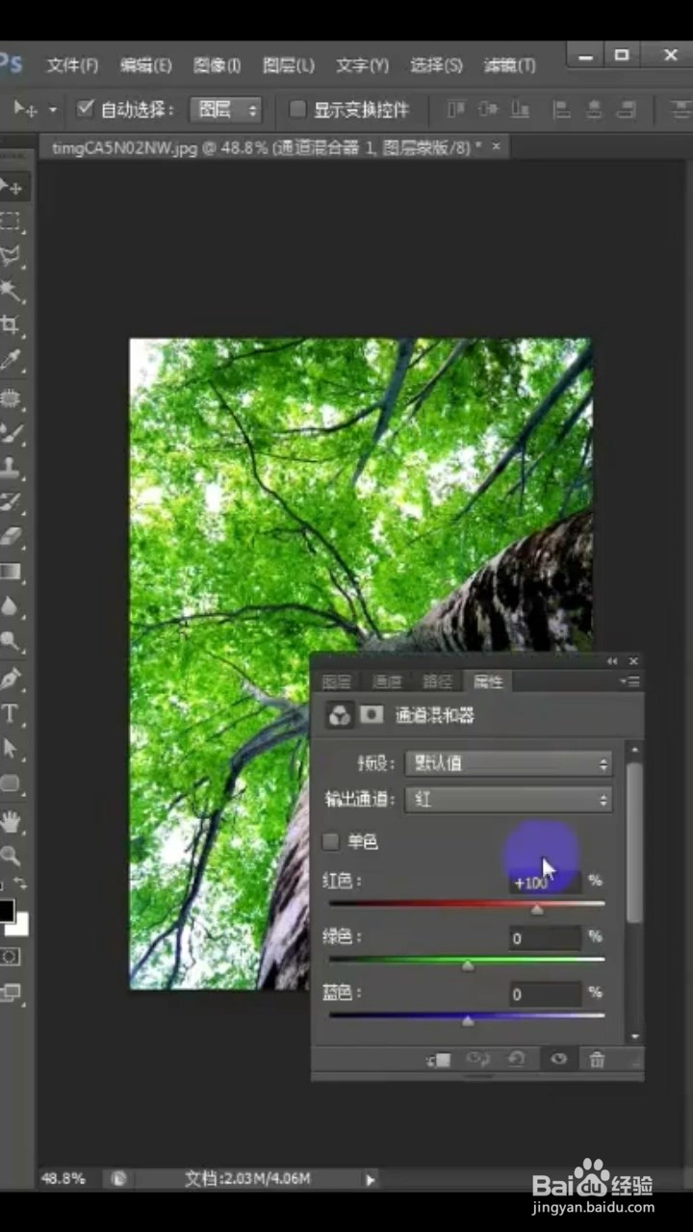
Task: Open the Properties panel flyout menu
Action: [x=630, y=681]
